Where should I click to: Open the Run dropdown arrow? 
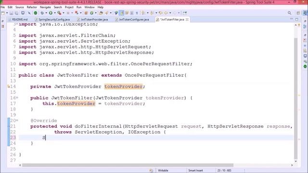55,13
